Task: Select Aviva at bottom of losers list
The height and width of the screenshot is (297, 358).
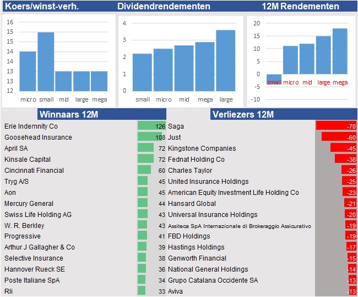Action: point(177,291)
